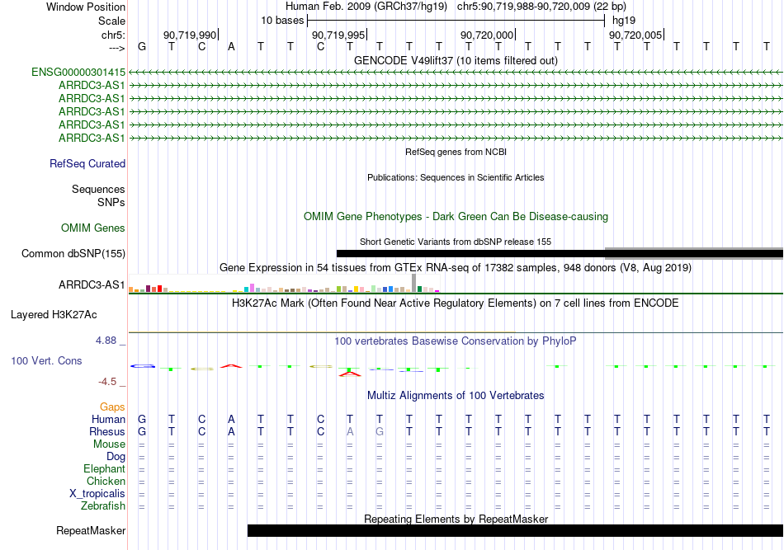Open the Common dbSNP(155) track label
Screen dimensions: 784x550
point(73,253)
